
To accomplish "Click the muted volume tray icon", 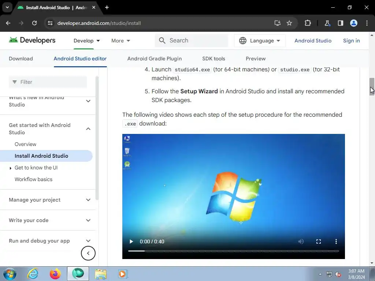I will 338,274.
